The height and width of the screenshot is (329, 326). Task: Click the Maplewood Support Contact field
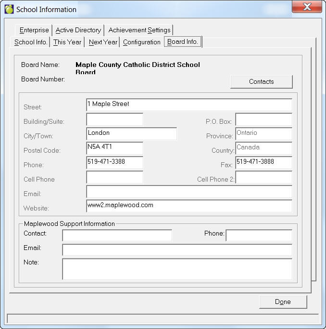[117, 235]
